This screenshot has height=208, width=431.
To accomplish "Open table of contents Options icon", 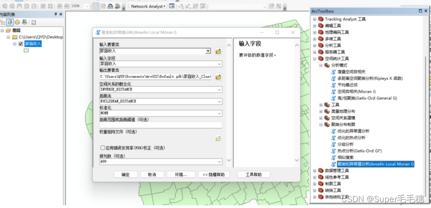I will click(x=34, y=23).
